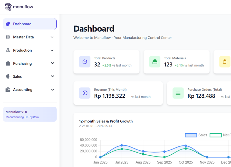Click the Oct 2025 net profit point
Screen dimensions: 231x167
186,149
